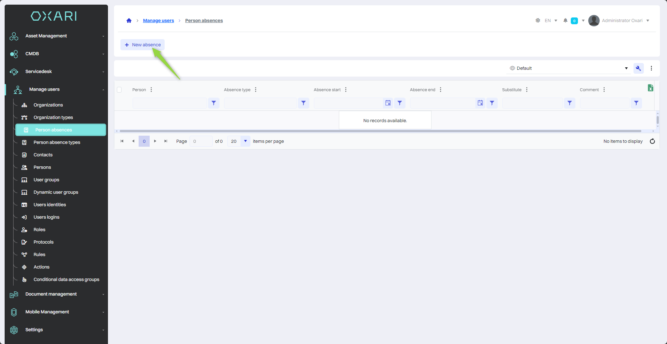Open the Absence start calendar picker
Image resolution: width=667 pixels, height=344 pixels.
point(388,103)
